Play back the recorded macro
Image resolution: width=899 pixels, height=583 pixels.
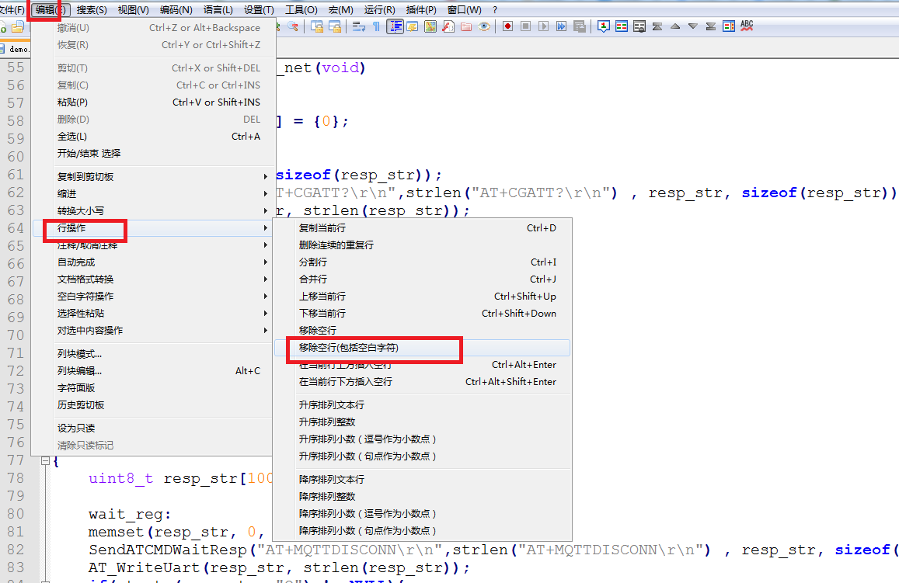tap(543, 26)
